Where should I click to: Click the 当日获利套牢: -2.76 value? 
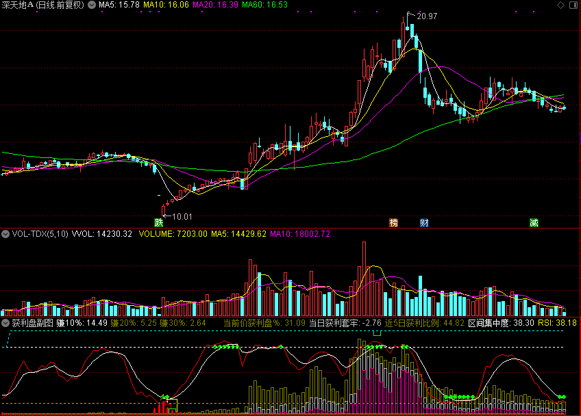click(x=345, y=323)
